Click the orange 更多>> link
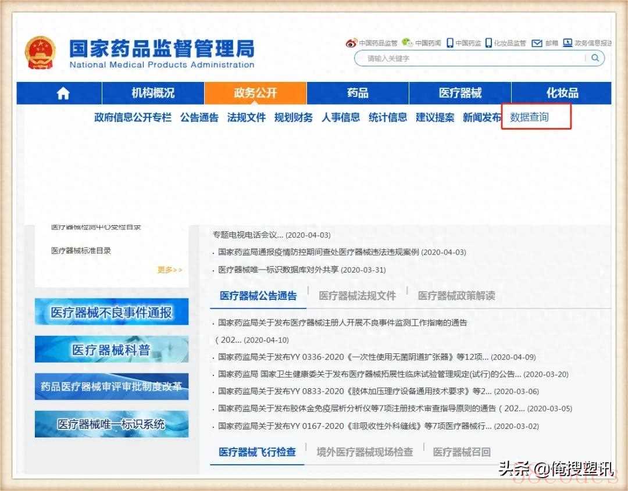This screenshot has height=491, width=628. 170,270
